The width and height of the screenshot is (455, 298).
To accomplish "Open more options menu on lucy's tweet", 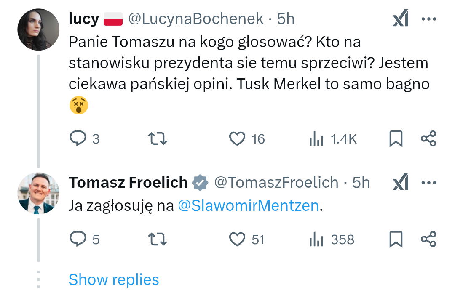I will pyautogui.click(x=429, y=19).
